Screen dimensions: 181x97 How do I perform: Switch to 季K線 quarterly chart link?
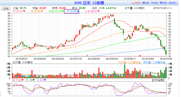(163, 3)
